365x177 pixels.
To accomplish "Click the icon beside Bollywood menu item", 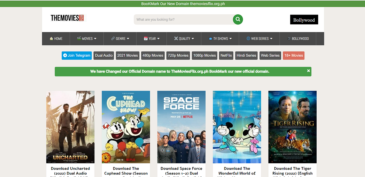I will pos(289,39).
